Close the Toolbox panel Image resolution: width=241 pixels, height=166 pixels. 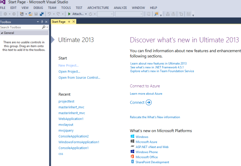(46, 22)
